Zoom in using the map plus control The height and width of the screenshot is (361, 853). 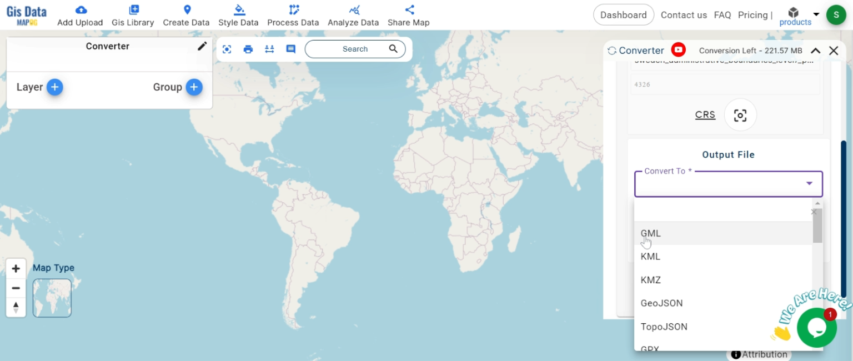(16, 268)
